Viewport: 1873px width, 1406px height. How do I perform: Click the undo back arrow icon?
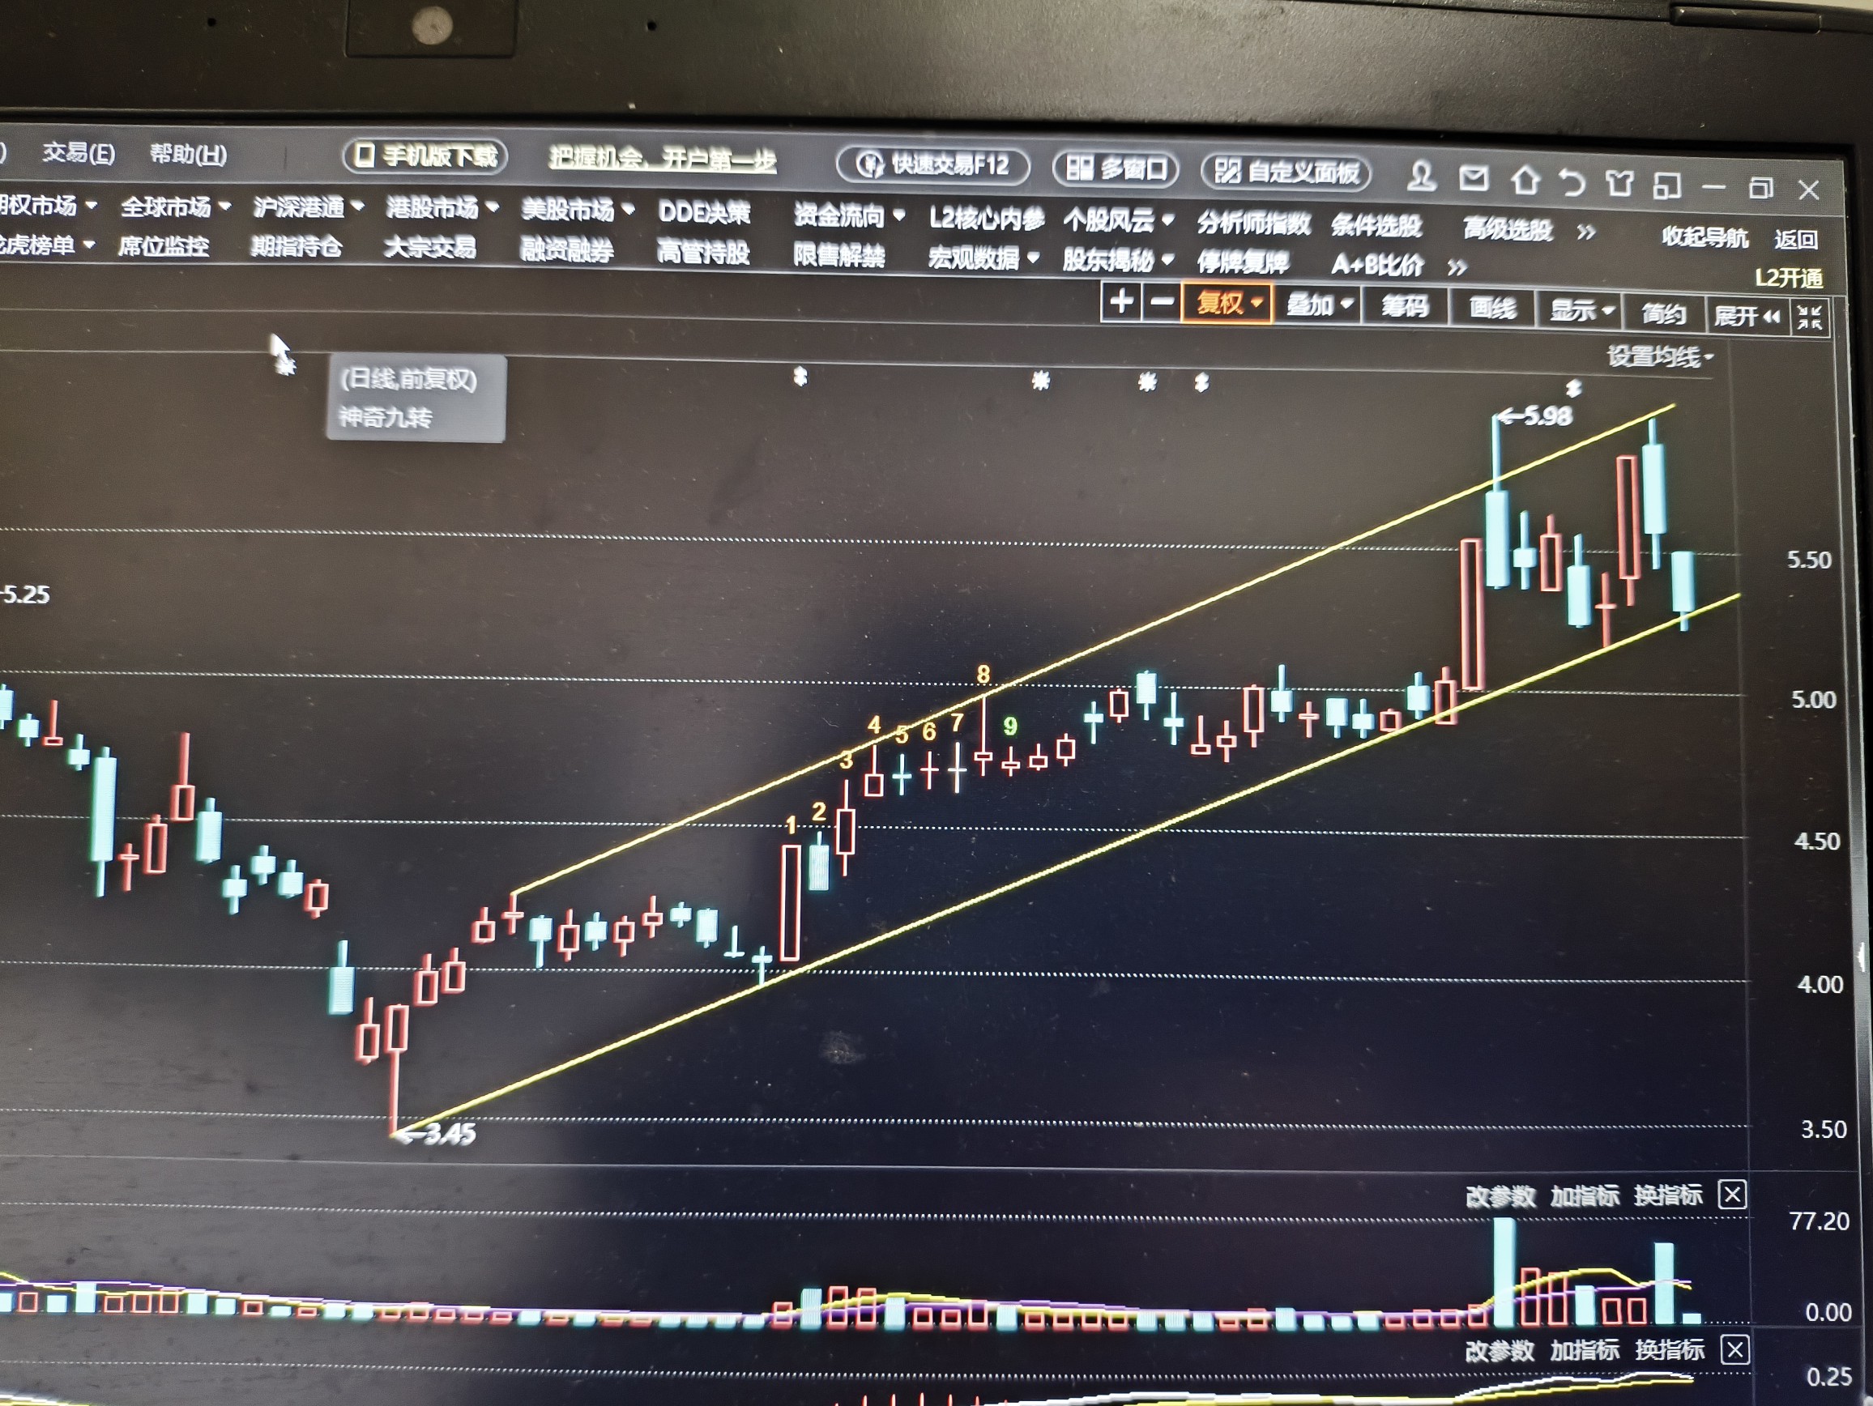point(1572,181)
